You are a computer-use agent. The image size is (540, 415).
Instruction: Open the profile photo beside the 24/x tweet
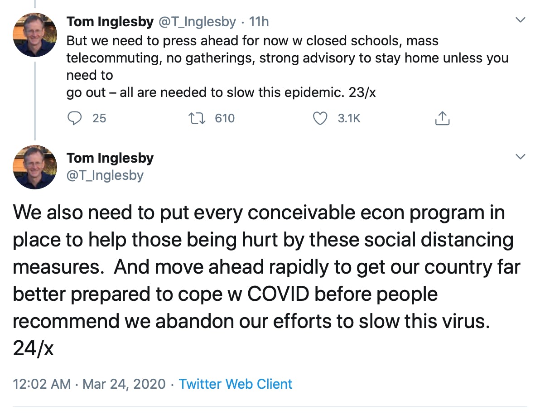[x=35, y=167]
